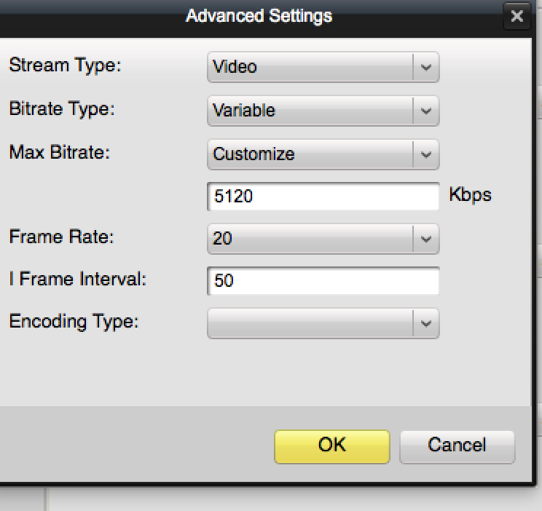Click the Stream Type dropdown arrow

426,68
